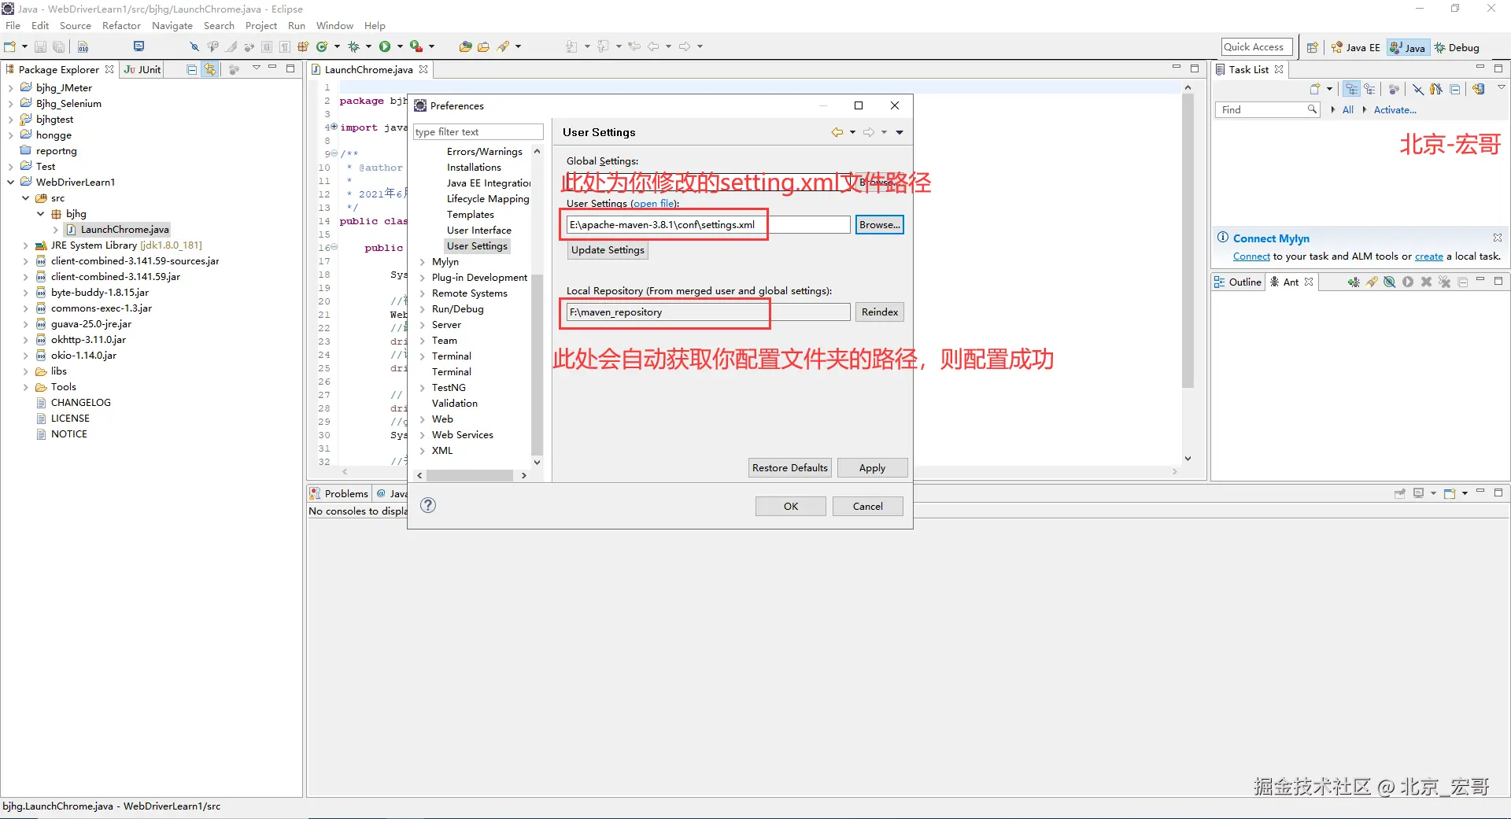This screenshot has width=1511, height=819.
Task: Click OK in Preferences dialog
Action: (x=791, y=507)
